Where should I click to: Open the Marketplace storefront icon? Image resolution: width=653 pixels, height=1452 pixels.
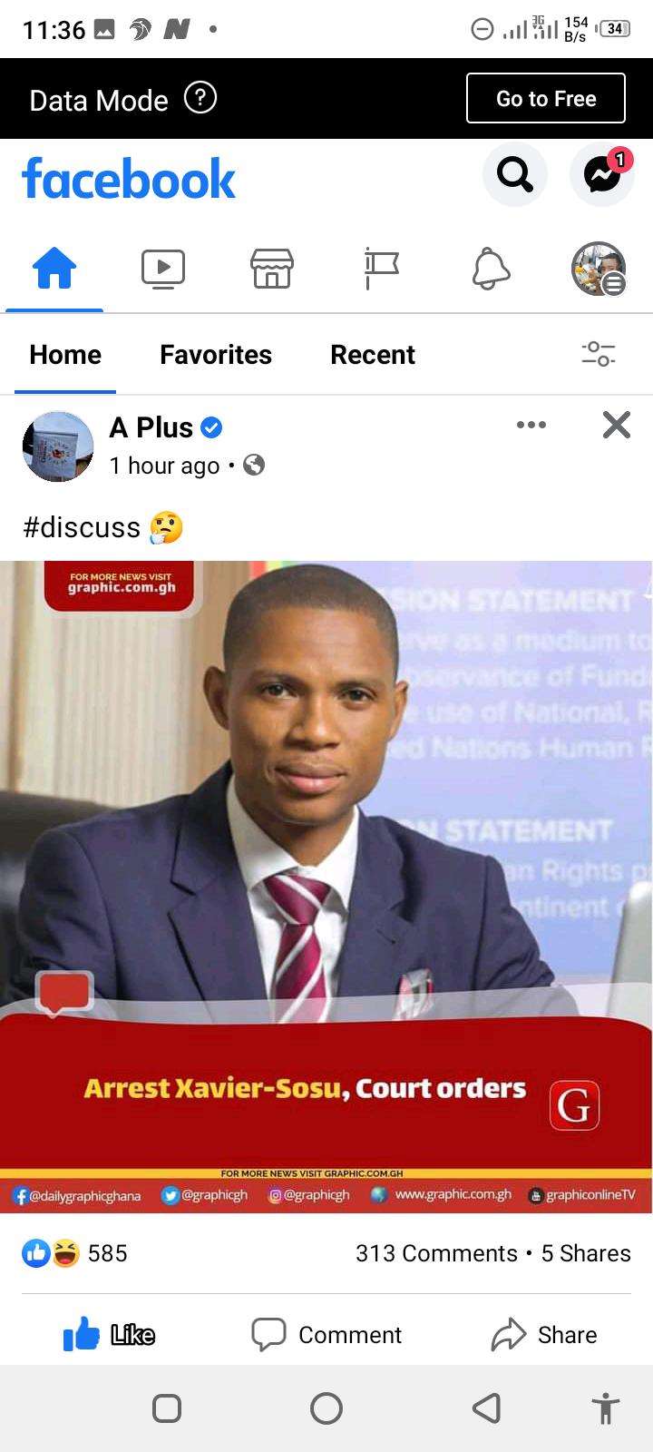pyautogui.click(x=272, y=269)
